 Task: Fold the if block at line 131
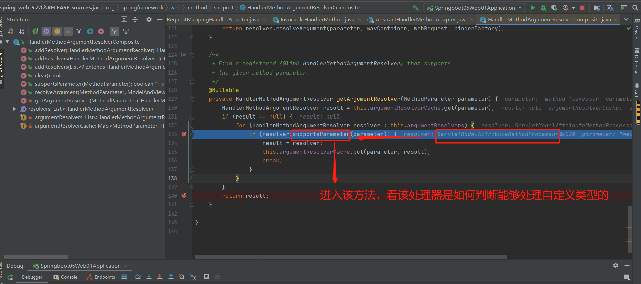tap(192, 116)
